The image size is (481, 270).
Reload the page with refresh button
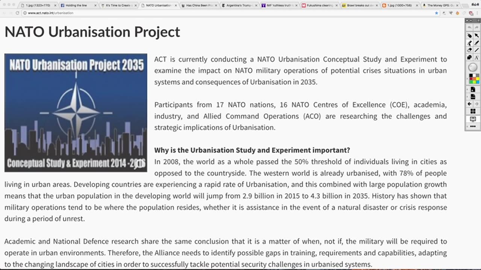17,13
